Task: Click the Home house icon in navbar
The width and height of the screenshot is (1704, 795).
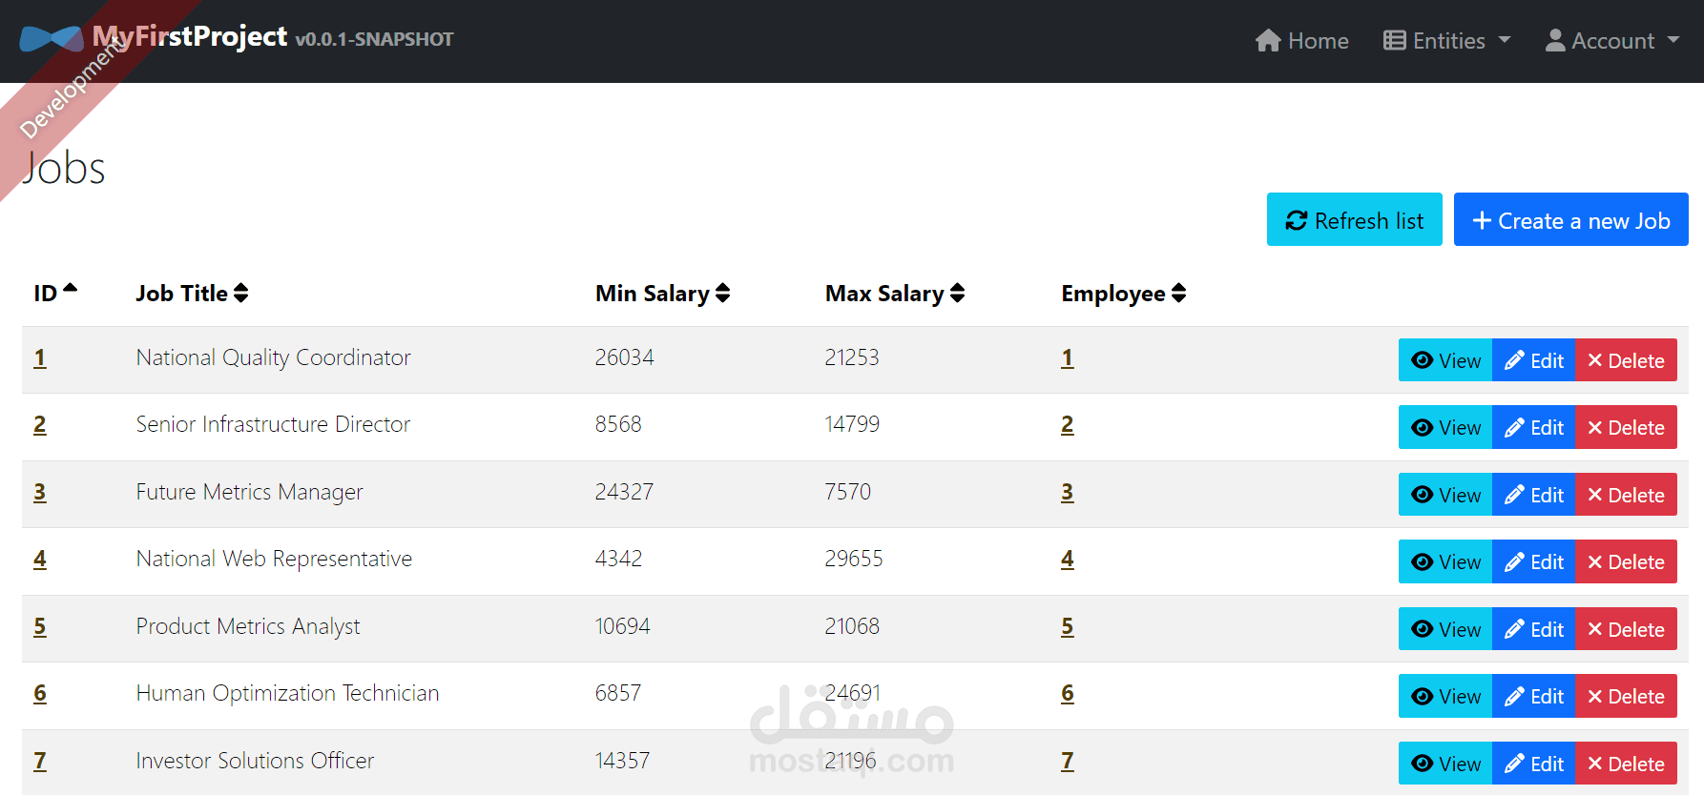Action: click(1268, 40)
